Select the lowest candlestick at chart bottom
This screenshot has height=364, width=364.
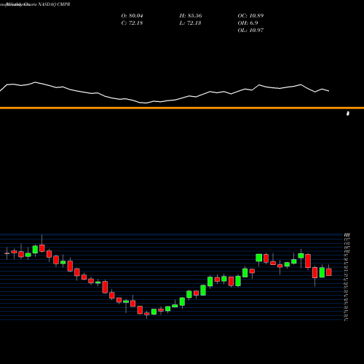pyautogui.click(x=147, y=314)
